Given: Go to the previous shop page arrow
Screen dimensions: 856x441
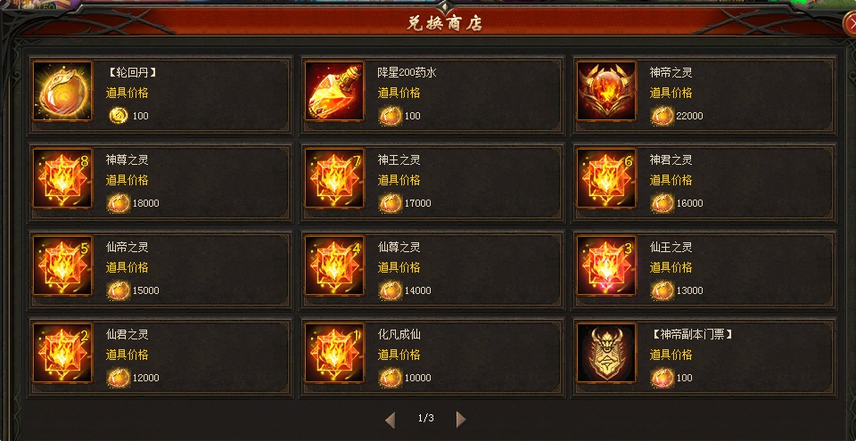Looking at the screenshot, I should click(x=390, y=419).
